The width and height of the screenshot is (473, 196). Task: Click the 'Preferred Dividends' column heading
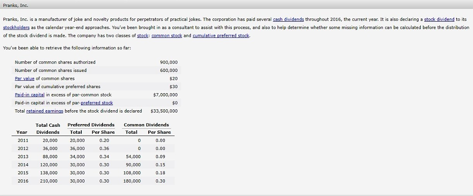pos(91,125)
